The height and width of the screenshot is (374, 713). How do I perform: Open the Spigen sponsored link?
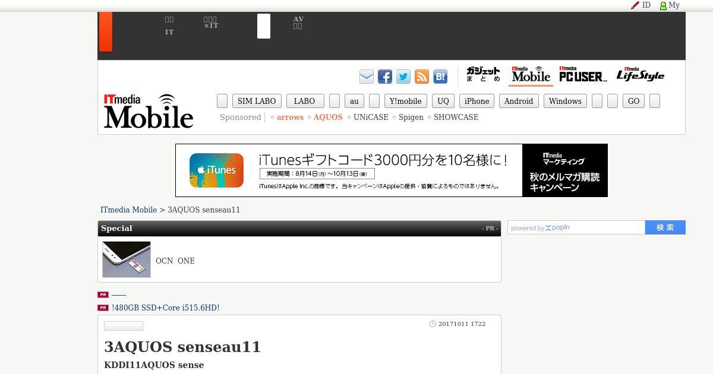411,118
